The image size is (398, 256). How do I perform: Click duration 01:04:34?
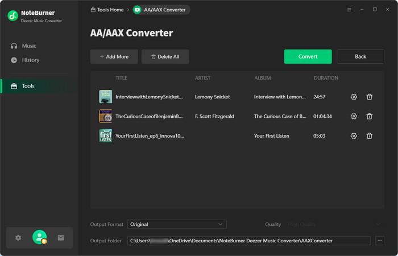pyautogui.click(x=322, y=116)
